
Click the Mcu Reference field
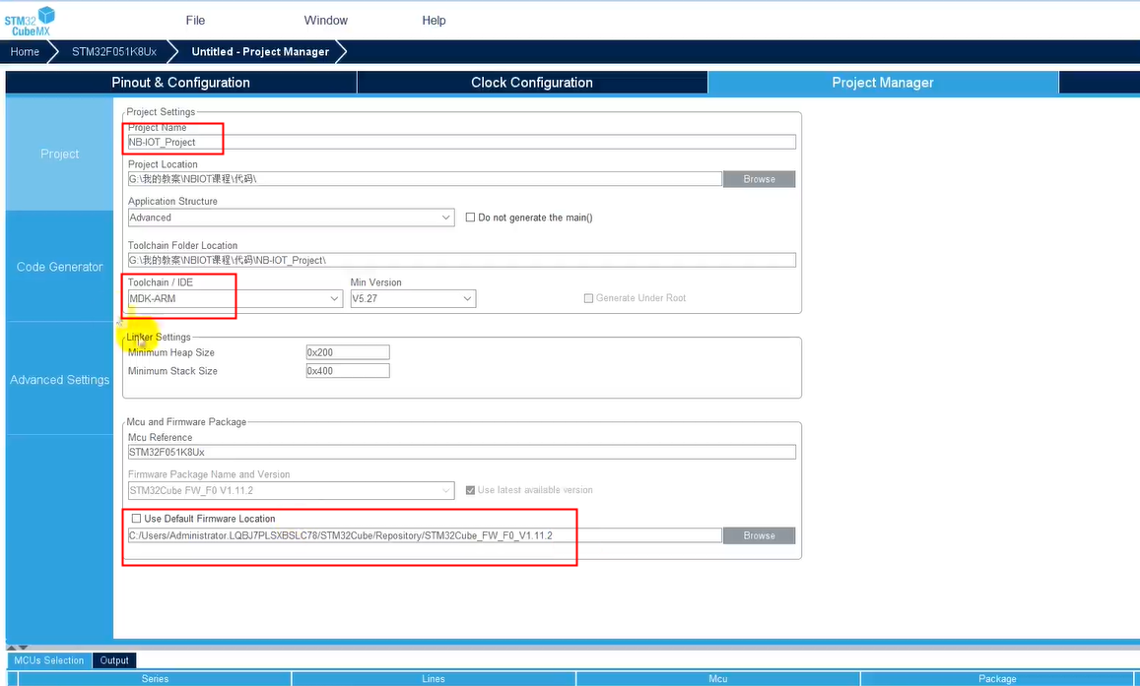coord(462,453)
